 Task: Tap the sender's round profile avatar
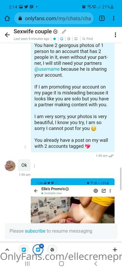click(10, 166)
